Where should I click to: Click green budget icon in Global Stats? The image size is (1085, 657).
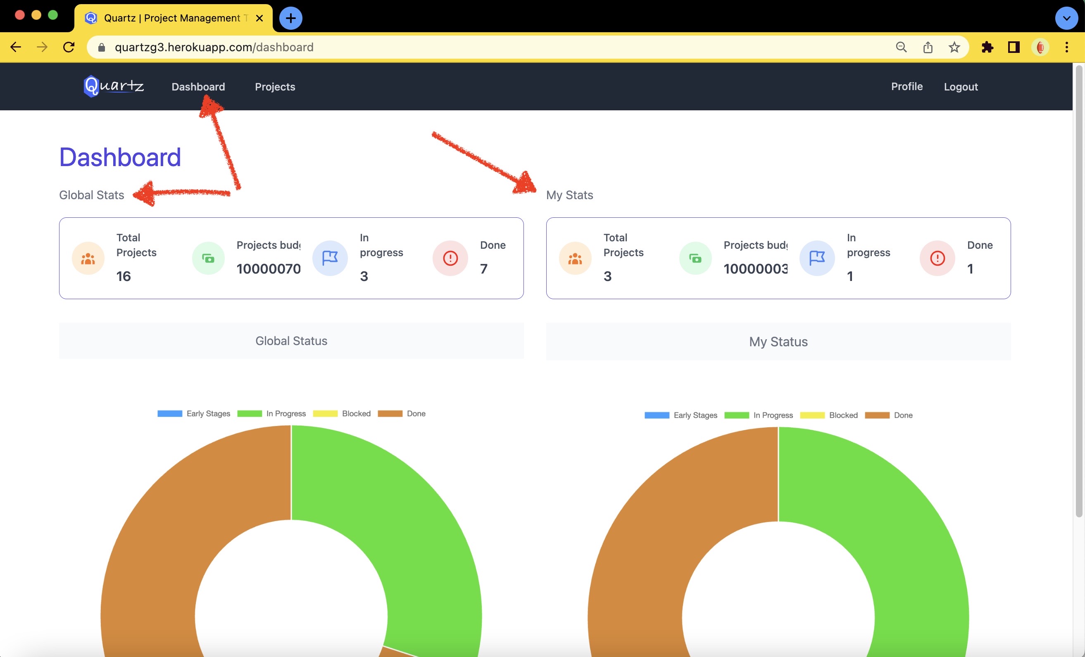point(208,259)
